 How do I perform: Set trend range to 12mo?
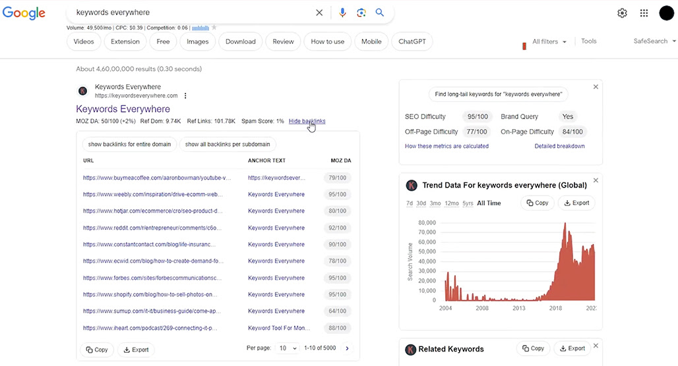451,203
